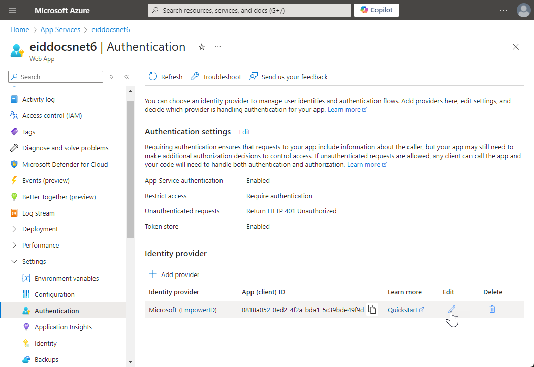Collapse the Settings section in sidebar

(x=14, y=262)
